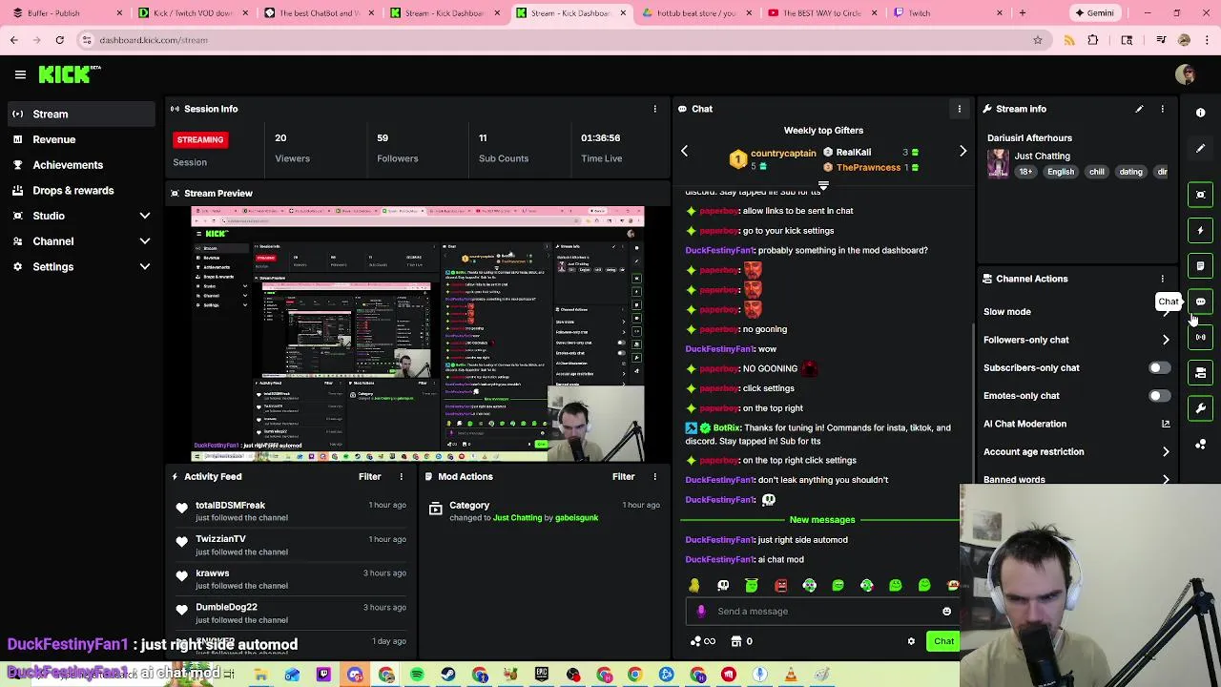
Task: Open Steam from the taskbar
Action: pos(448,676)
